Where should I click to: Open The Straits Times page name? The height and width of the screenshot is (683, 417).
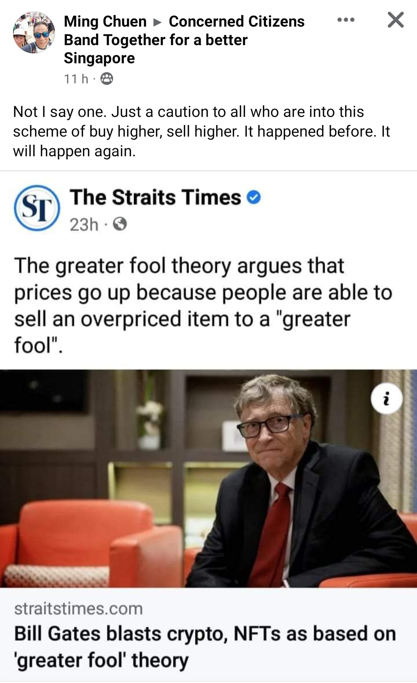[155, 197]
